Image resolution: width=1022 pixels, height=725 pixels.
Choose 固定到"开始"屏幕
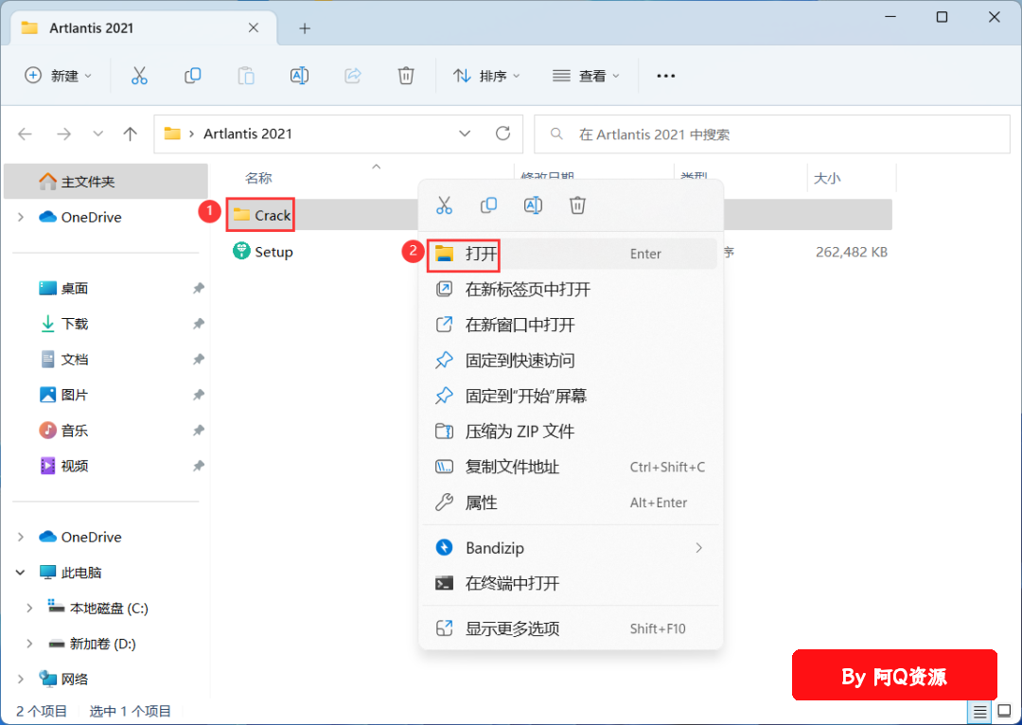tap(571, 396)
